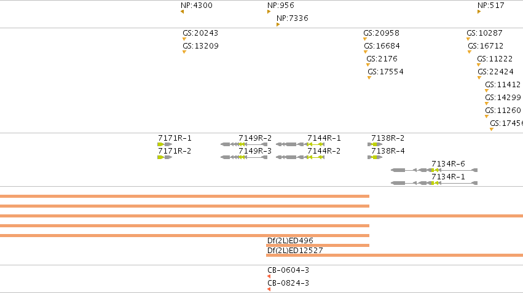The image size is (523, 293).
Task: Pick the GS:11412 insertion marker
Action: (487, 91)
